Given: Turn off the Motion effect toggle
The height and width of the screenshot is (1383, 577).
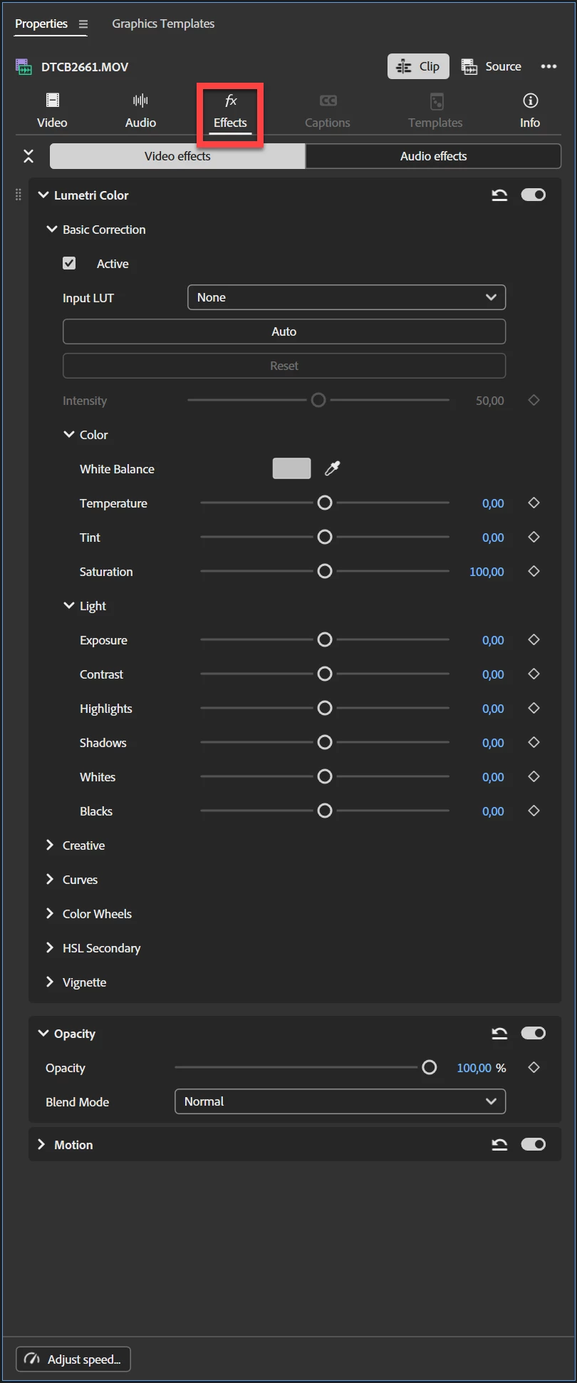Looking at the screenshot, I should click(x=534, y=1145).
